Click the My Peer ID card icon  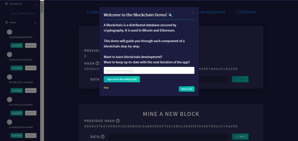7,4
